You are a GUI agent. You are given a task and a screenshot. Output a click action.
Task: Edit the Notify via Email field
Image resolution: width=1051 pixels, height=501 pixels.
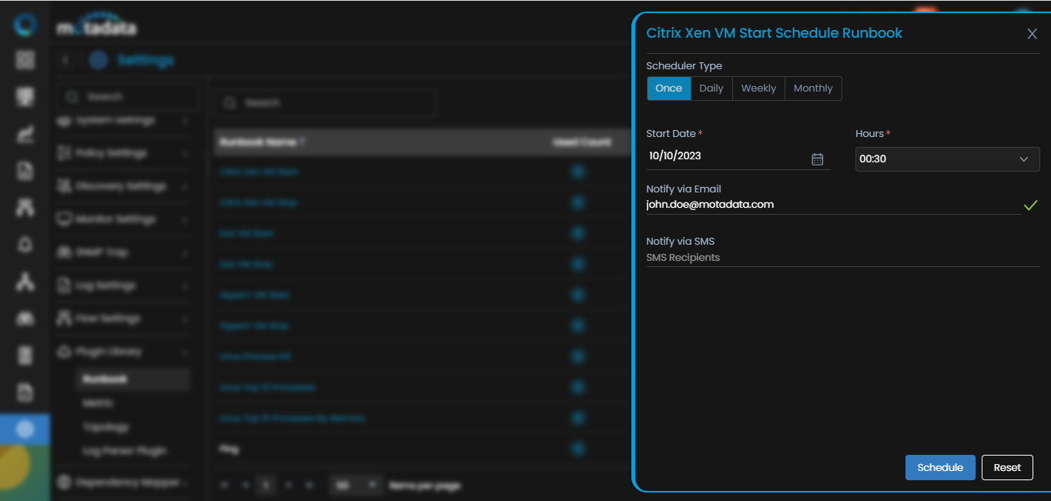833,205
